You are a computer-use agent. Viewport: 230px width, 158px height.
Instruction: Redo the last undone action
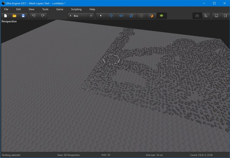tap(43, 16)
